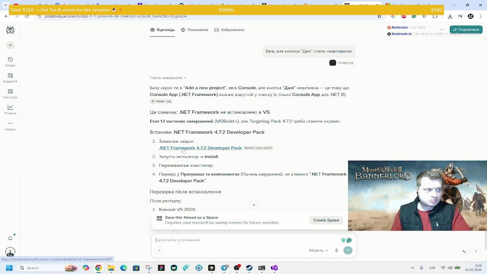Open the Perplexity home logo

tap(10, 30)
